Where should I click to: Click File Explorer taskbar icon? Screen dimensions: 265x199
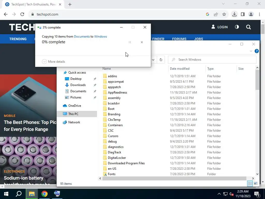coord(32,194)
